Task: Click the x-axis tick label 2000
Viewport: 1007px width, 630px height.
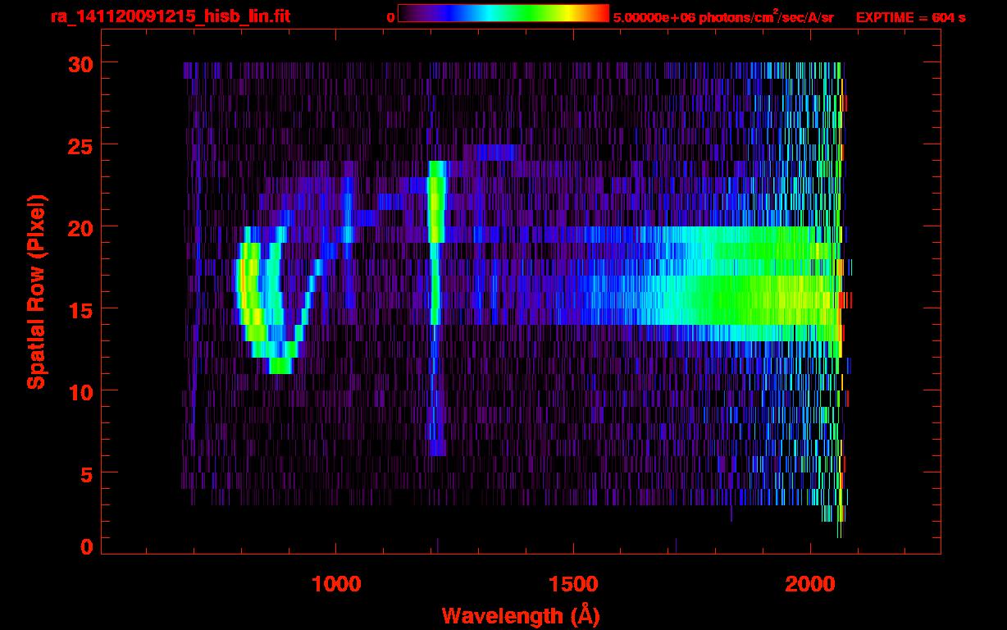Action: (x=810, y=584)
